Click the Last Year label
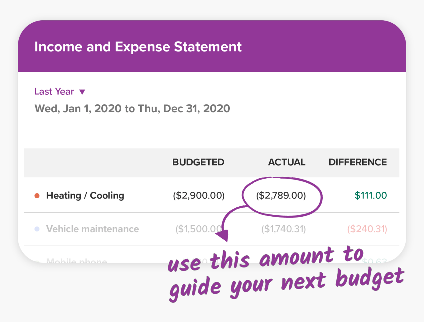The image size is (424, 322). pos(54,91)
